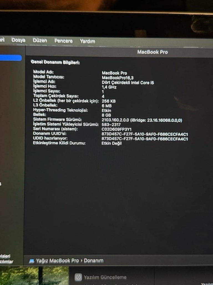Select the 8 GB memory value
Screen dimensions: 213x285
click(x=106, y=115)
